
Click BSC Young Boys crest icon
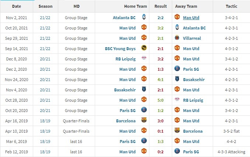point(144,48)
